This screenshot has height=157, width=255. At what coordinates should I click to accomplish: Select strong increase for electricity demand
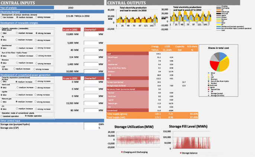tap(36, 17)
